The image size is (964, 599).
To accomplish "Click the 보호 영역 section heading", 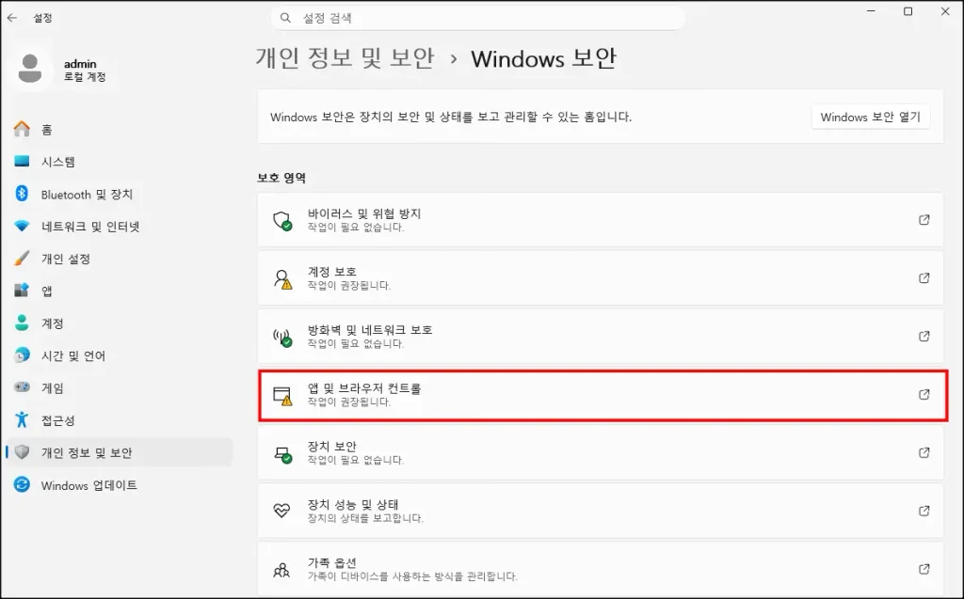I will [281, 178].
